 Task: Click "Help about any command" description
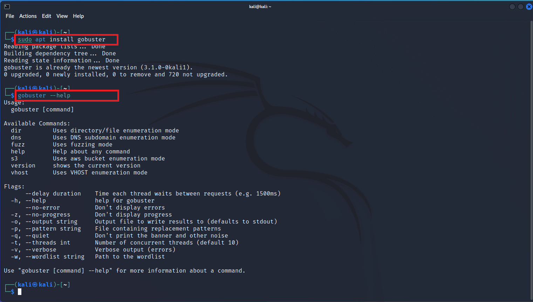[91, 152]
